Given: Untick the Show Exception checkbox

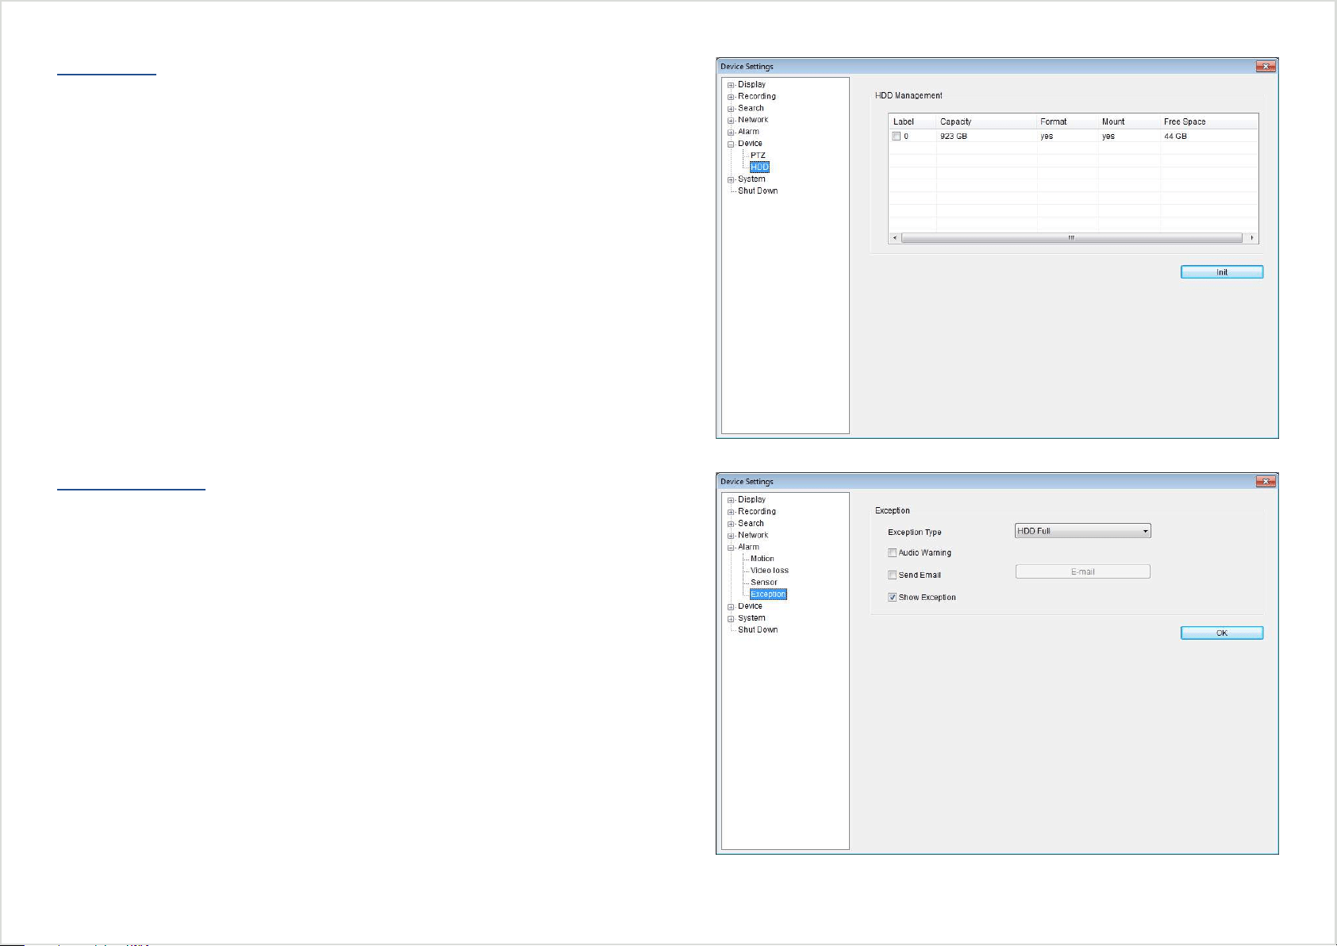Looking at the screenshot, I should 893,598.
